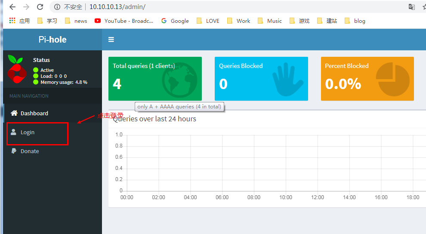This screenshot has height=234, width=426.
Task: Click the Pi-hole raspberry logo
Action: [17, 69]
